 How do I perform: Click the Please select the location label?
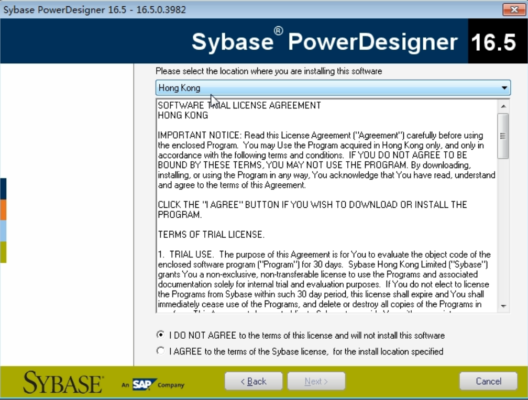coord(269,71)
